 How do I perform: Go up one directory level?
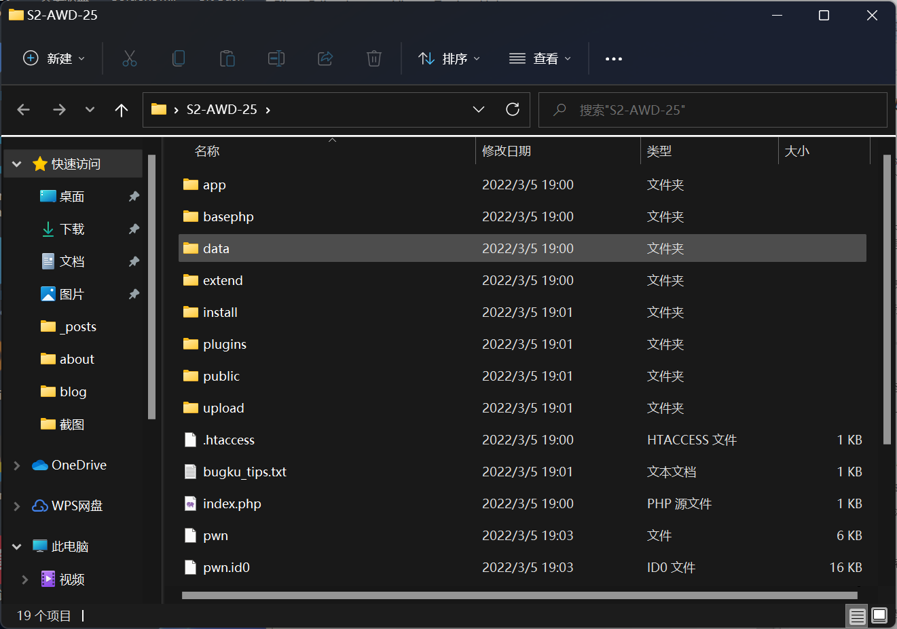click(122, 110)
